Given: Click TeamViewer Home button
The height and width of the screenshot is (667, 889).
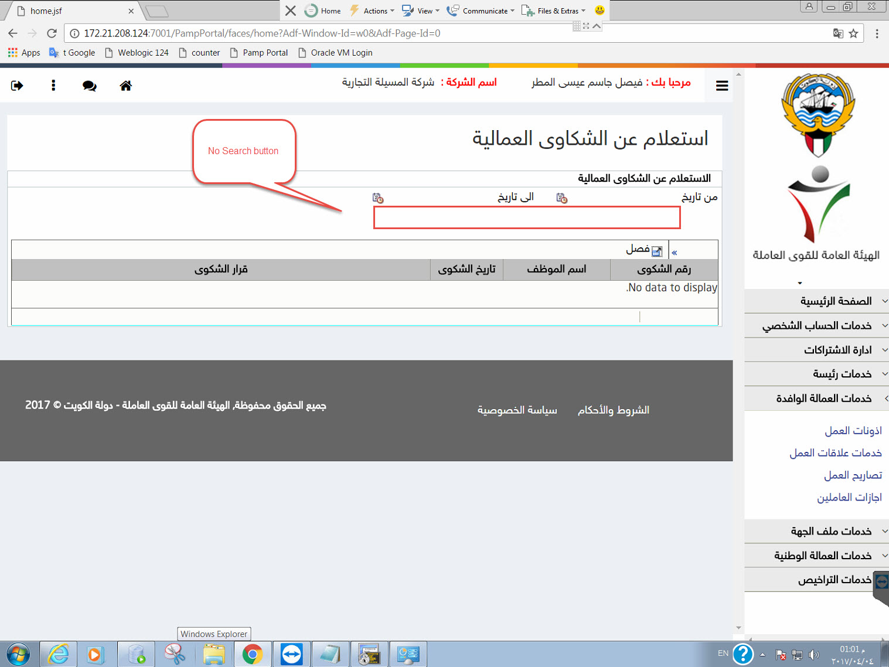Looking at the screenshot, I should click(323, 11).
